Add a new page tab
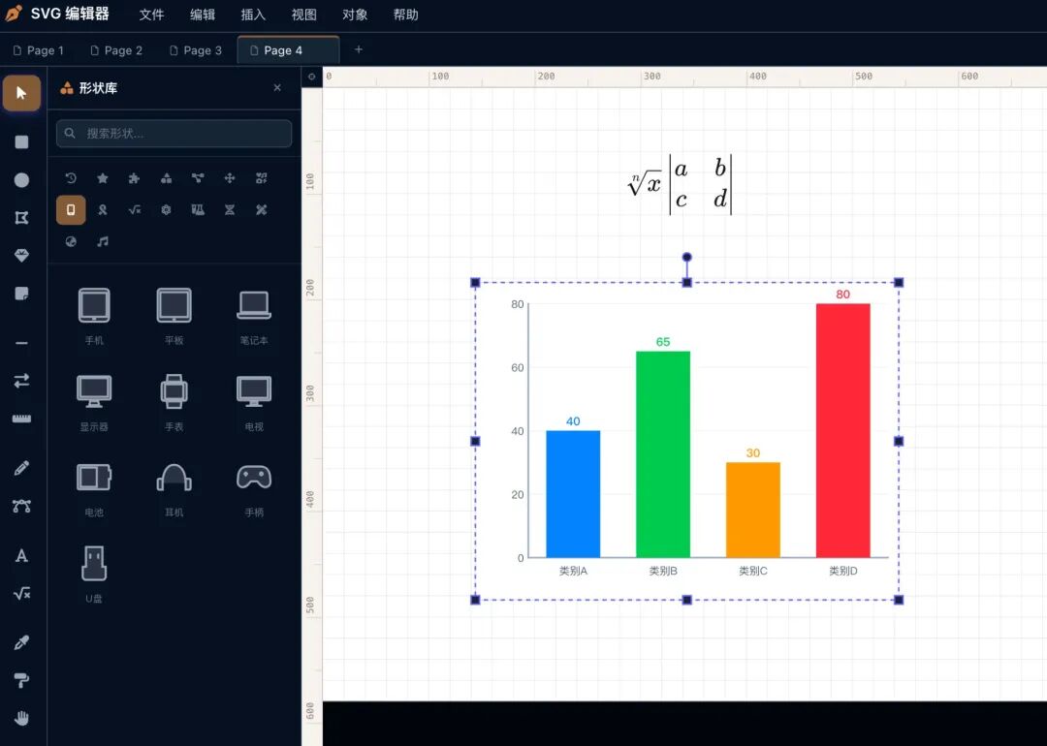Screen dimensions: 1047x746 coord(359,49)
